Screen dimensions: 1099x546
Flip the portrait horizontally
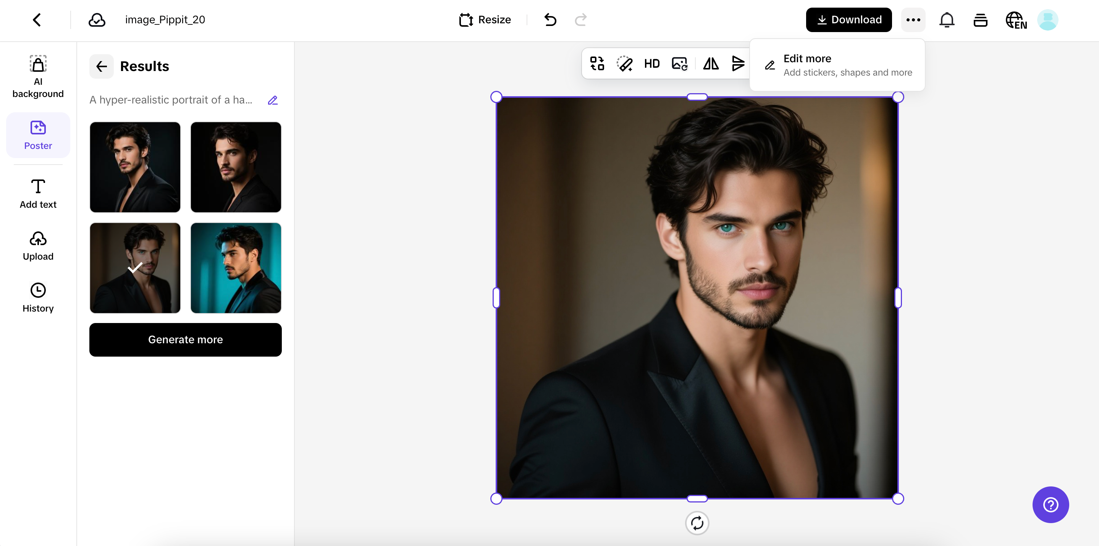711,63
